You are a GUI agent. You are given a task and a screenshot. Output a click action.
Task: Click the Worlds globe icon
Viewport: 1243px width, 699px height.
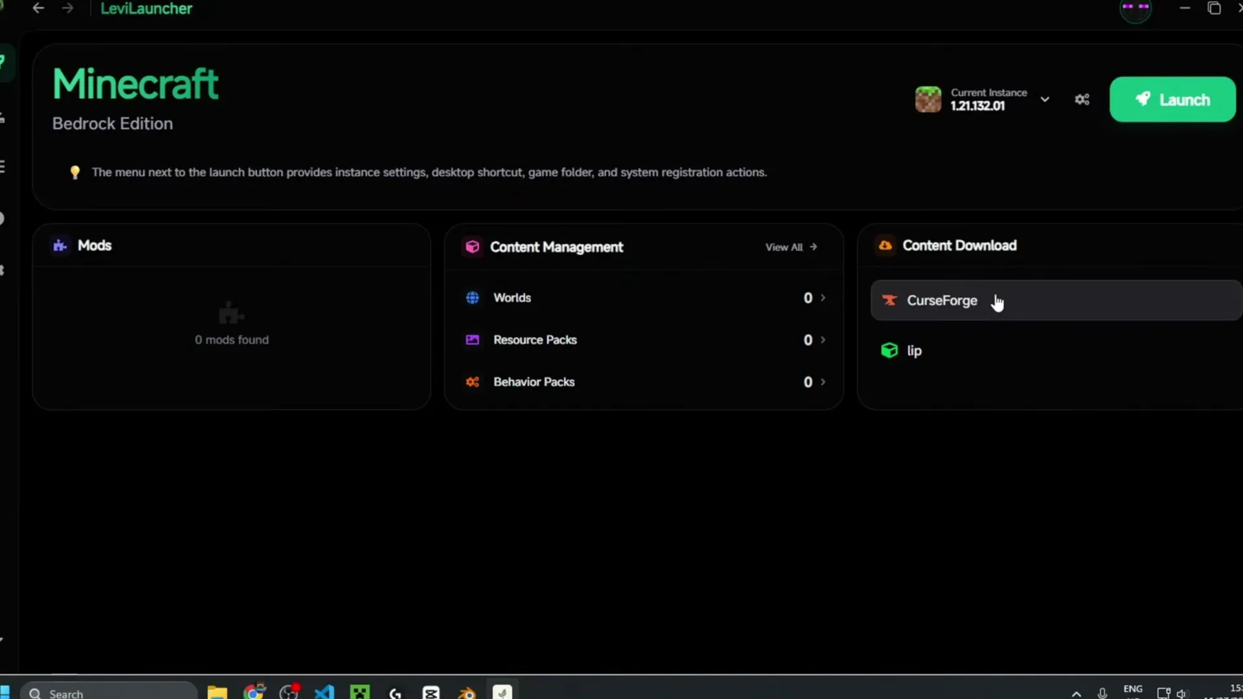click(473, 298)
